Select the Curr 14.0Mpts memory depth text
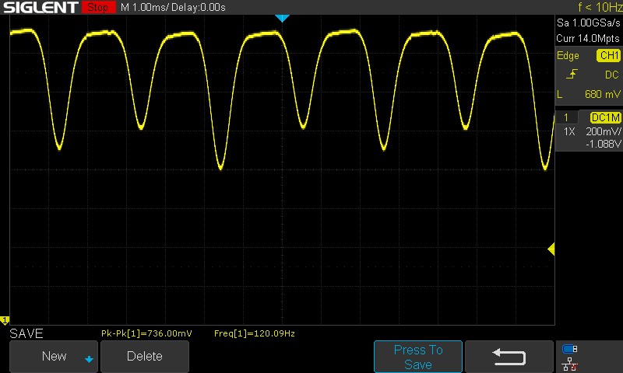 (x=588, y=38)
